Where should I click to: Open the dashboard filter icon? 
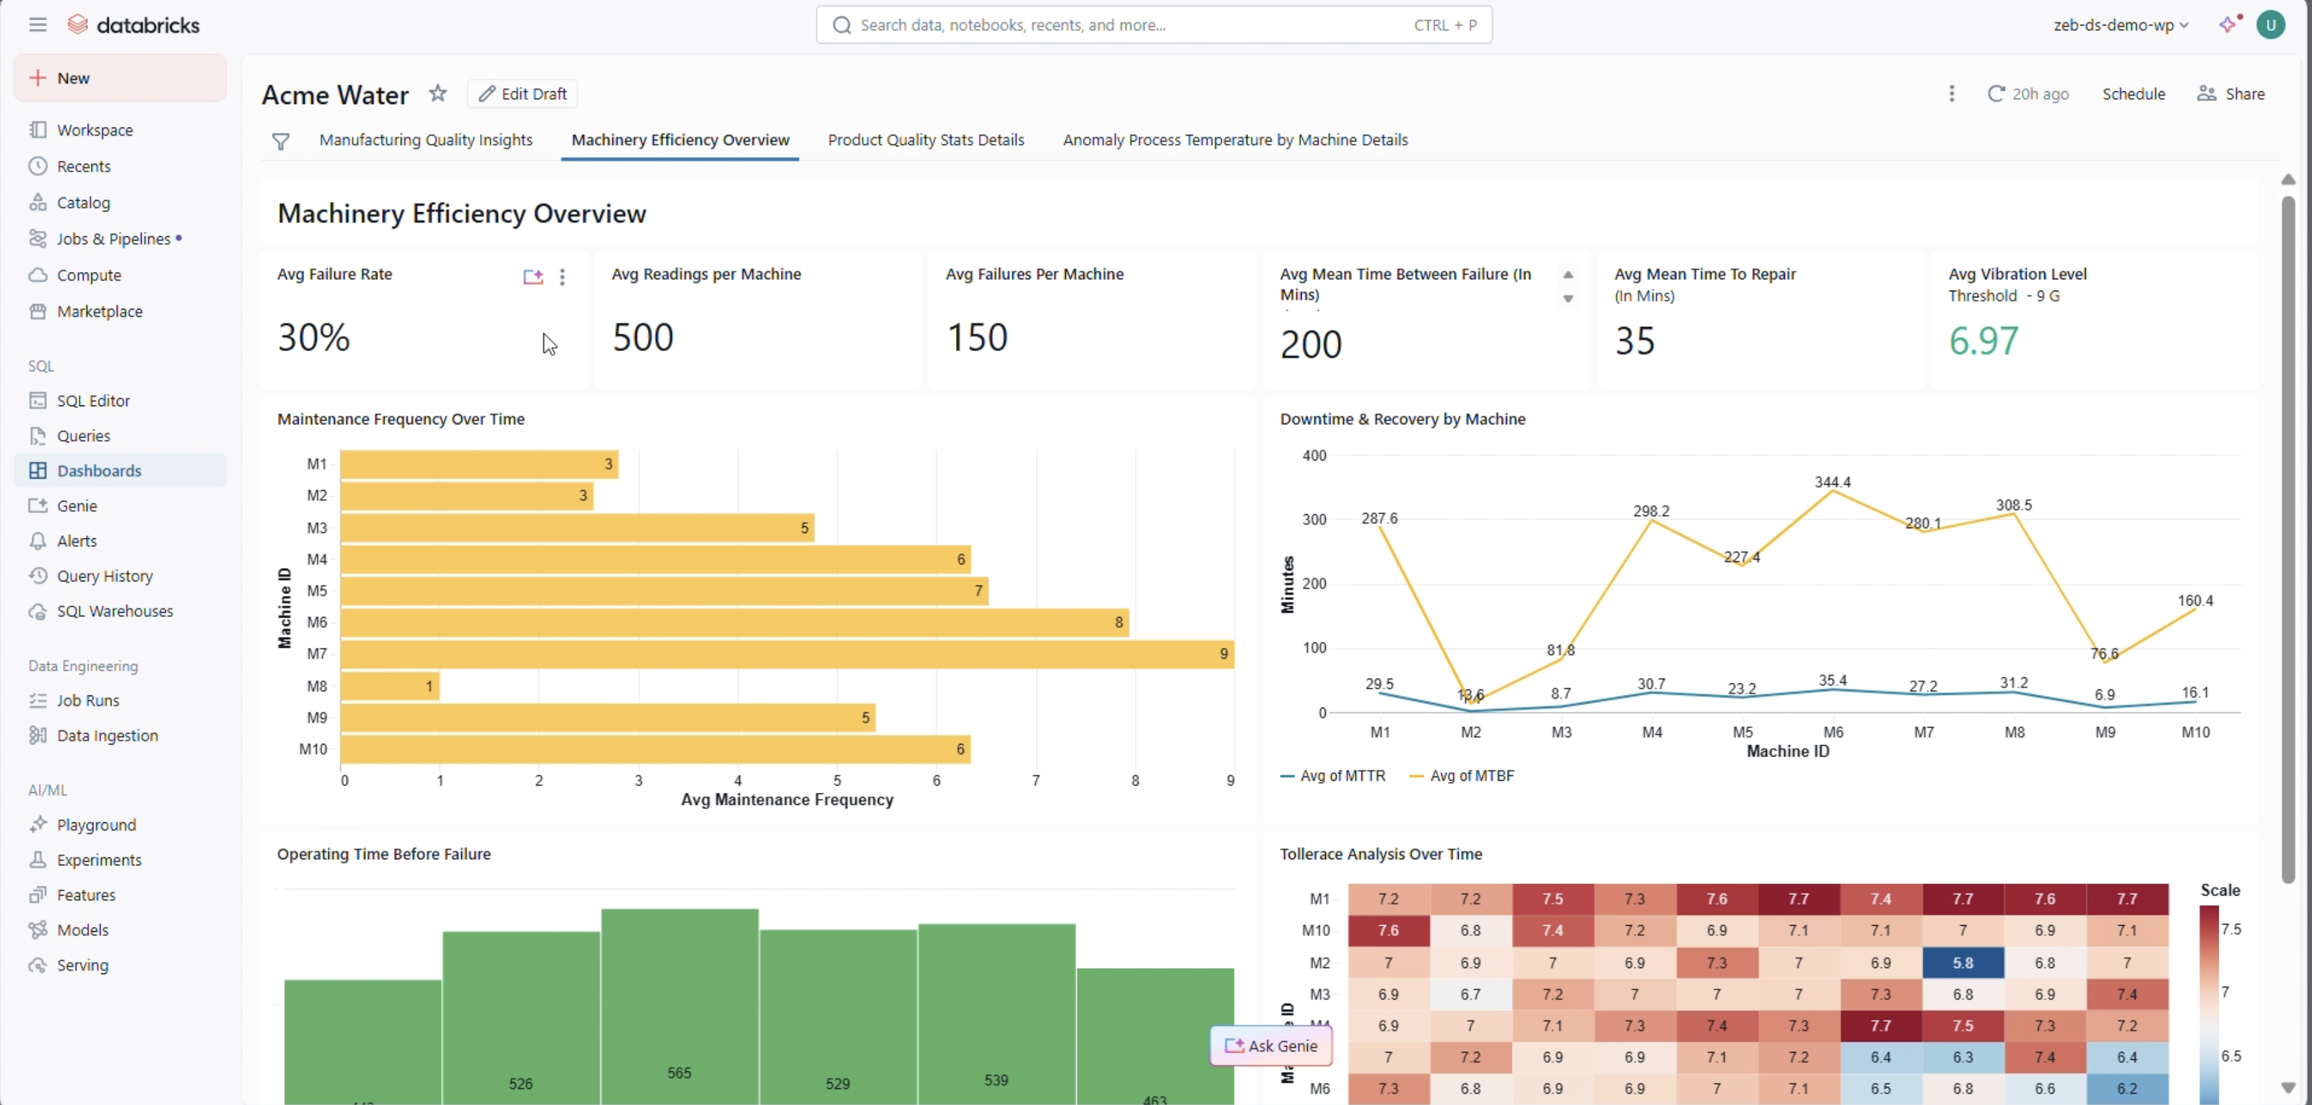(x=280, y=141)
